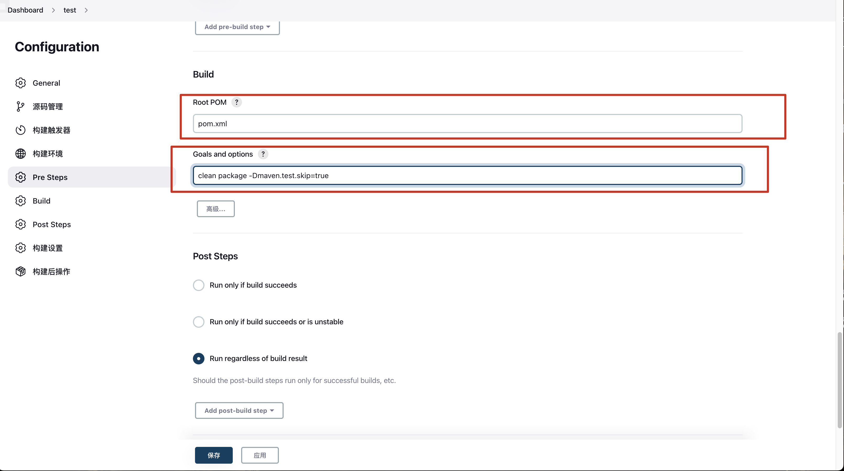Go to Build section in sidebar
Image resolution: width=844 pixels, height=471 pixels.
pos(92,201)
